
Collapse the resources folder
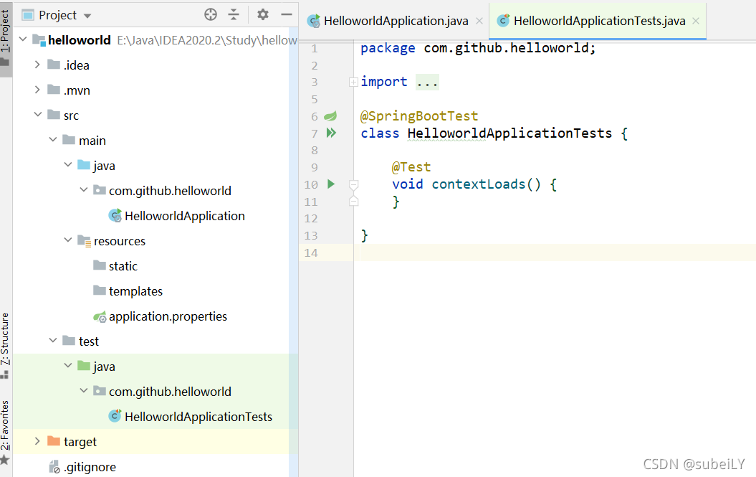coord(68,240)
